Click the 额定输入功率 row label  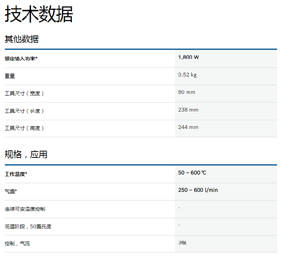[x=21, y=58]
